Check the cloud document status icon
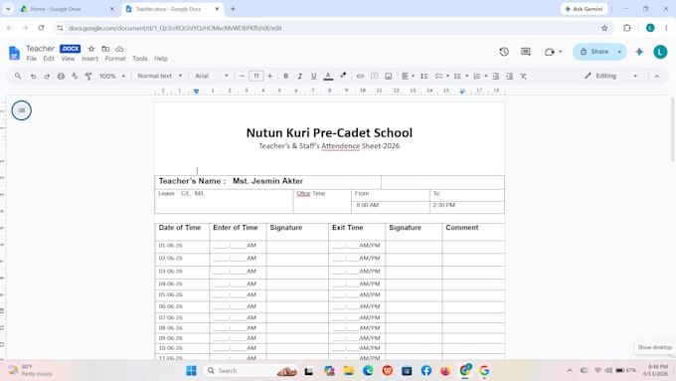This screenshot has width=676, height=381. click(119, 49)
